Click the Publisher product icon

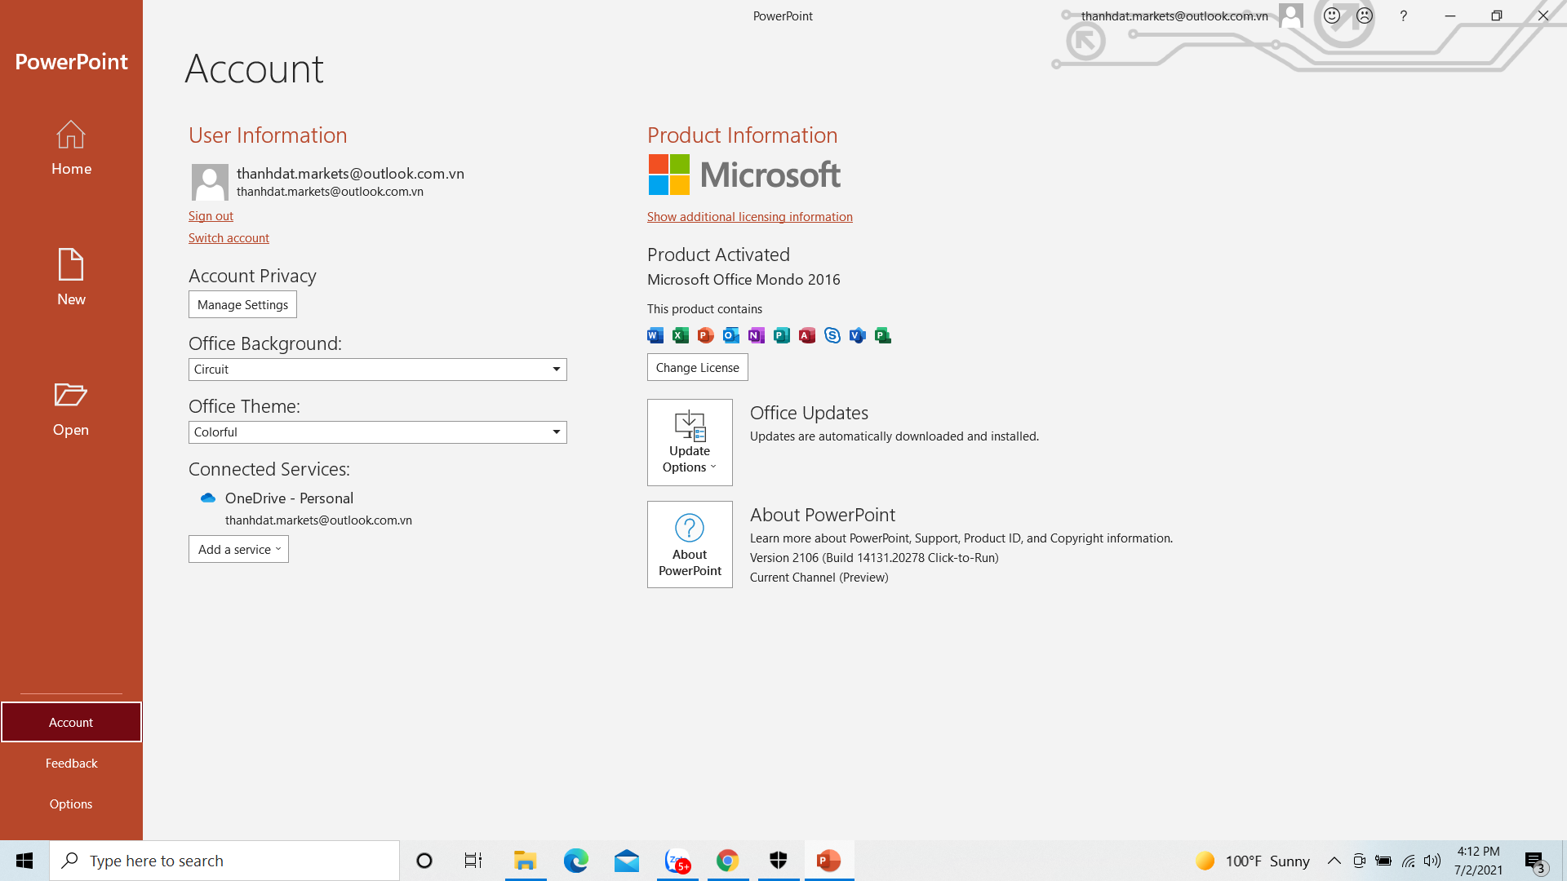(x=782, y=335)
